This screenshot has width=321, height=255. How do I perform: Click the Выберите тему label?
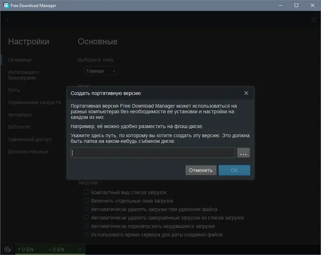(95, 60)
